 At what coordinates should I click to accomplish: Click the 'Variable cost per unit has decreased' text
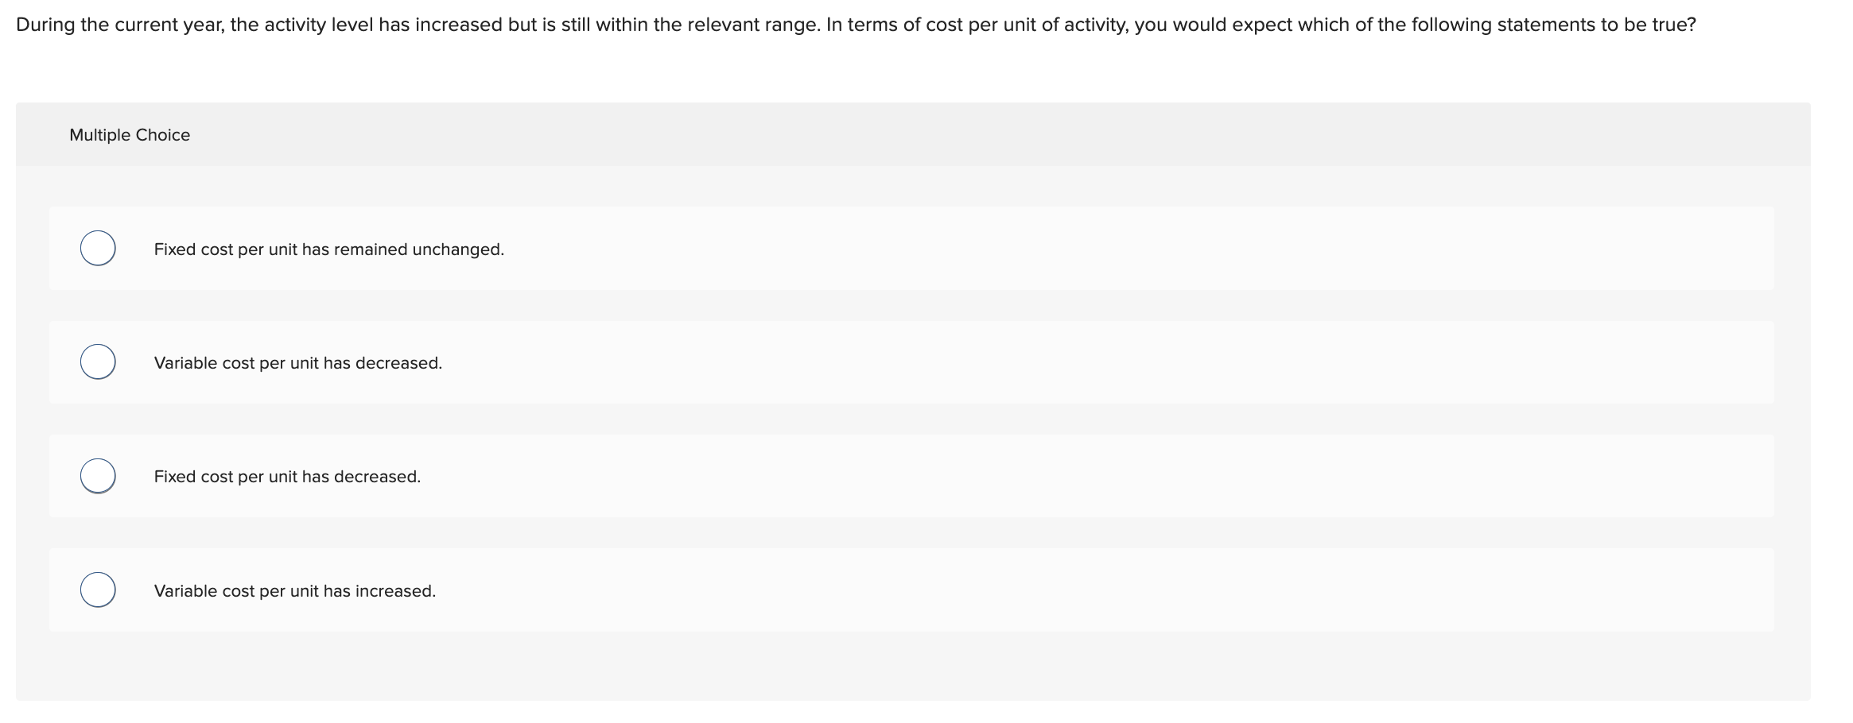point(297,362)
